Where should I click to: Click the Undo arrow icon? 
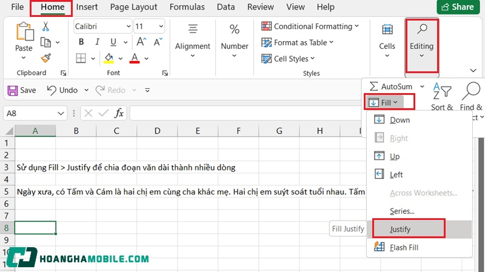(50, 90)
